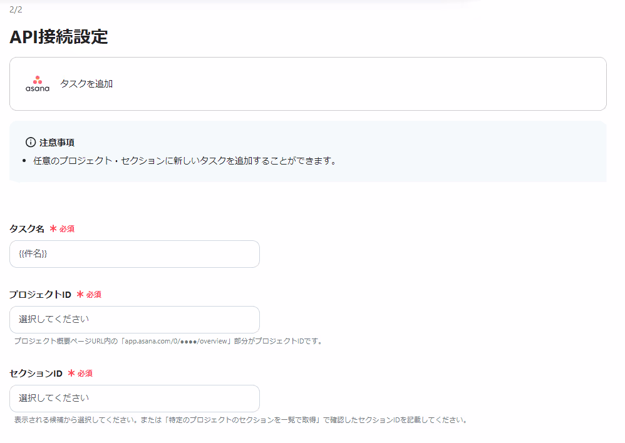Open the プロジェクトID dropdown
The width and height of the screenshot is (625, 443).
(x=134, y=320)
